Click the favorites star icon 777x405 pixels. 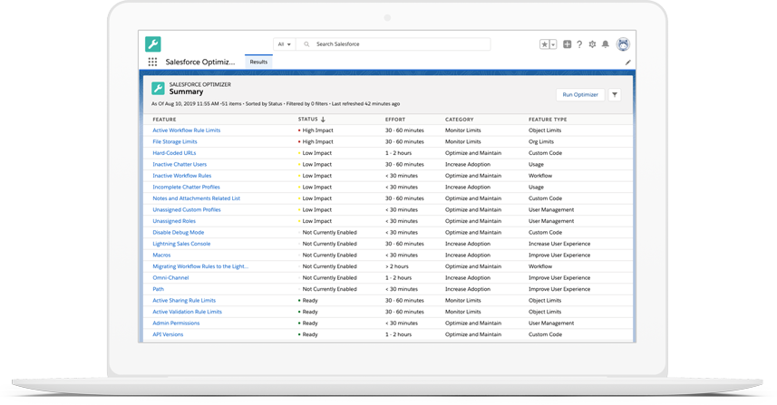(x=545, y=44)
